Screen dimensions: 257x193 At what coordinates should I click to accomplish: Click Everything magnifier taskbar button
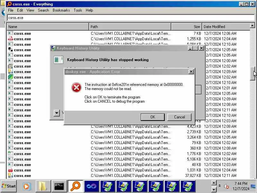tap(75, 186)
